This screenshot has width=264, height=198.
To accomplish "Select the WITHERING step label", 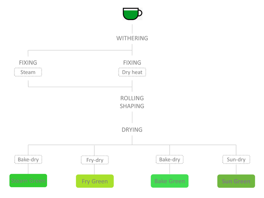I will click(x=132, y=38).
